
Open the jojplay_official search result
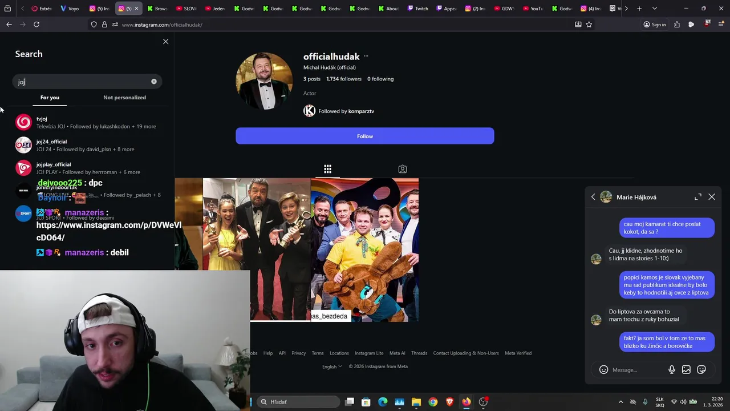[x=87, y=168]
